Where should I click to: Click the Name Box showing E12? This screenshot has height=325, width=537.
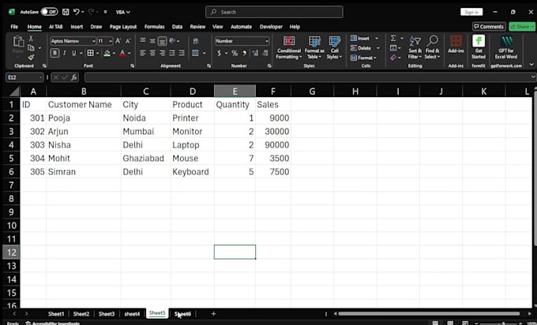24,77
